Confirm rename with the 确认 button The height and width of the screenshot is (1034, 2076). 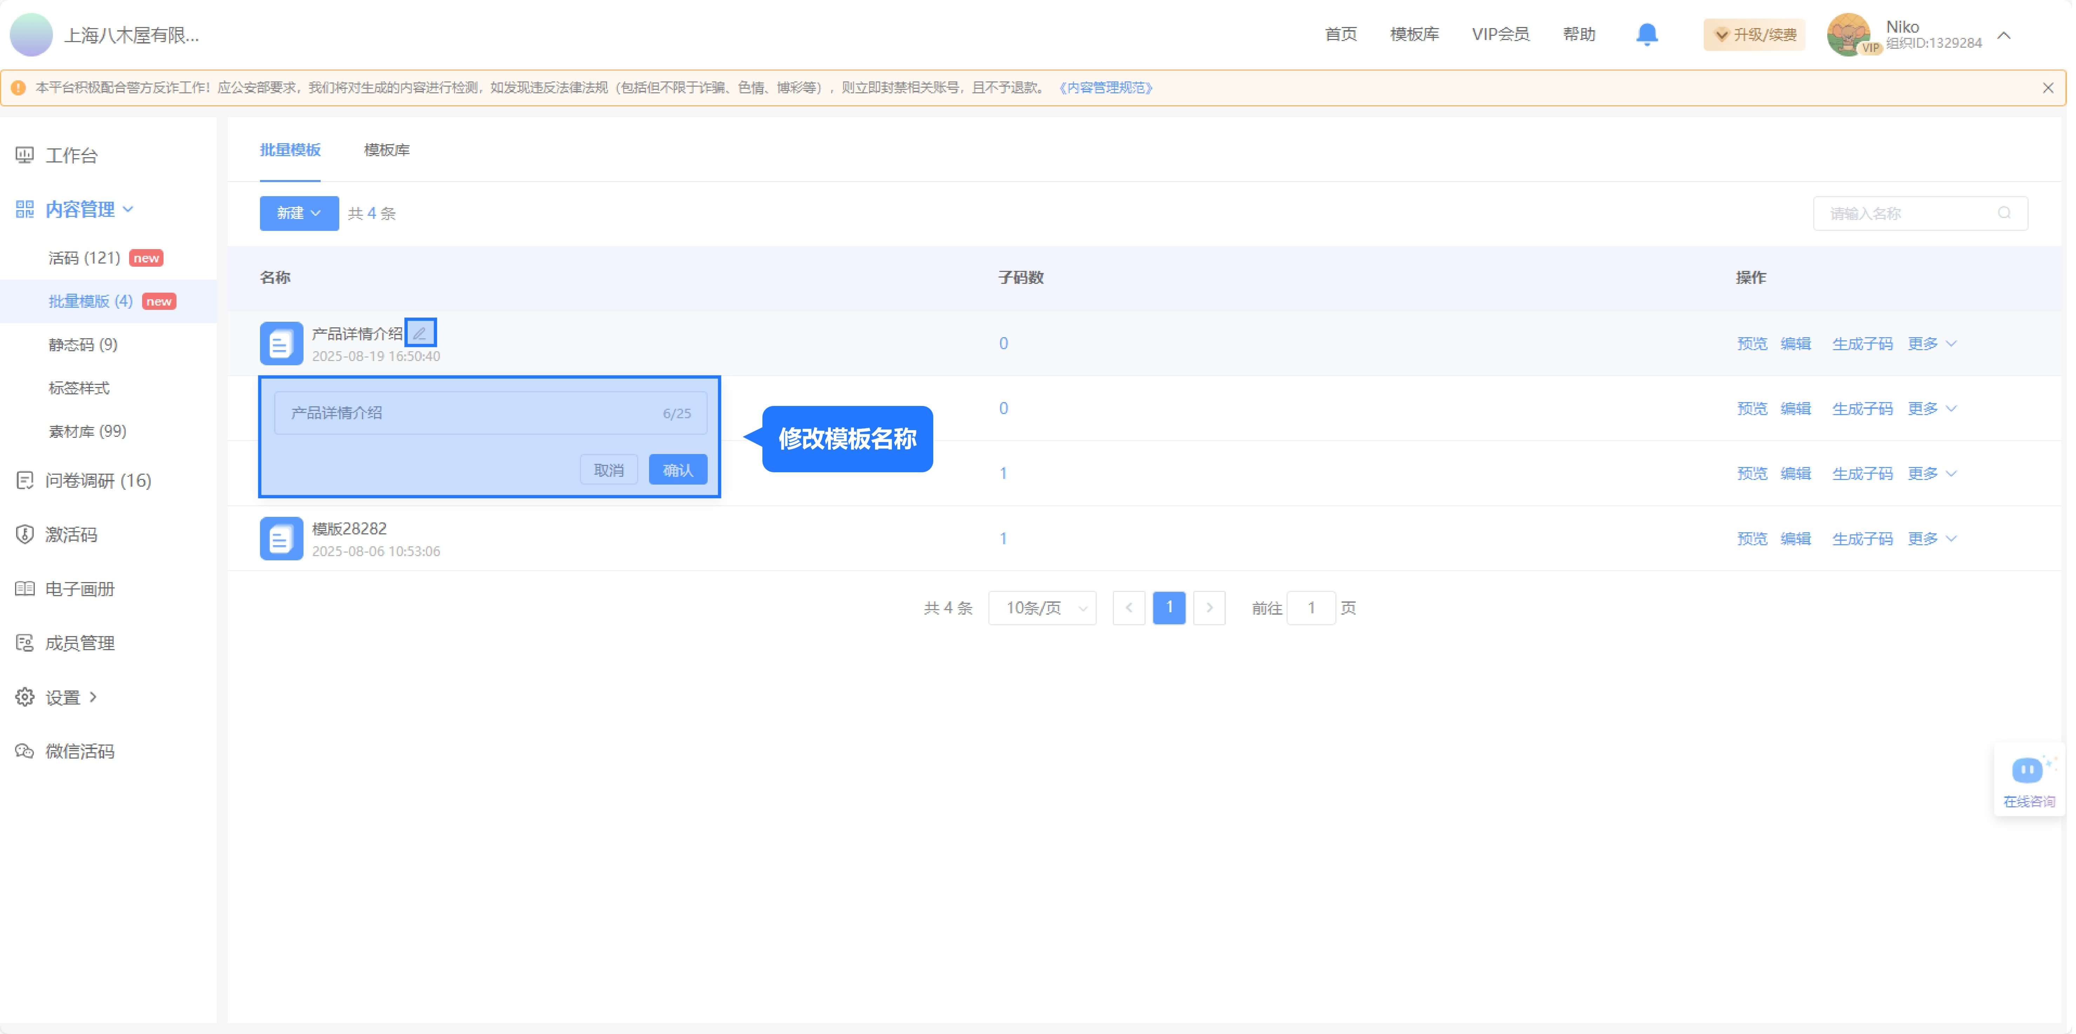click(x=677, y=469)
